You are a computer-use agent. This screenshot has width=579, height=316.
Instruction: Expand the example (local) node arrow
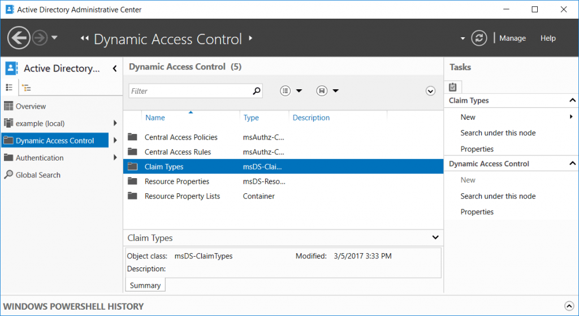tap(115, 123)
